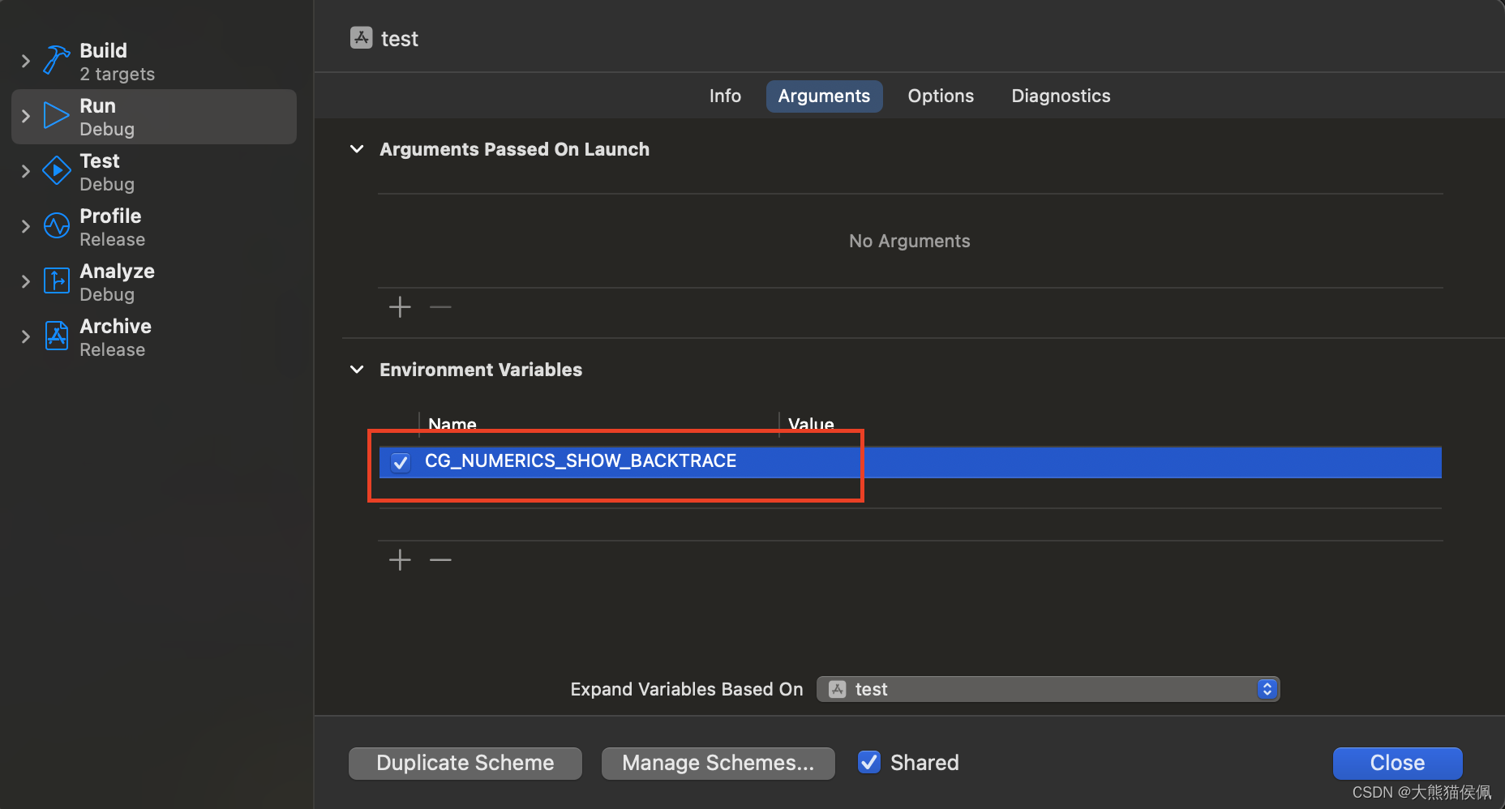Viewport: 1505px width, 809px height.
Task: Click Duplicate Scheme button
Action: [465, 763]
